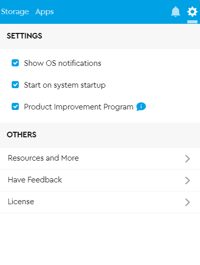Click the settings gear icon
Viewport: 200px width, 265px height.
192,12
